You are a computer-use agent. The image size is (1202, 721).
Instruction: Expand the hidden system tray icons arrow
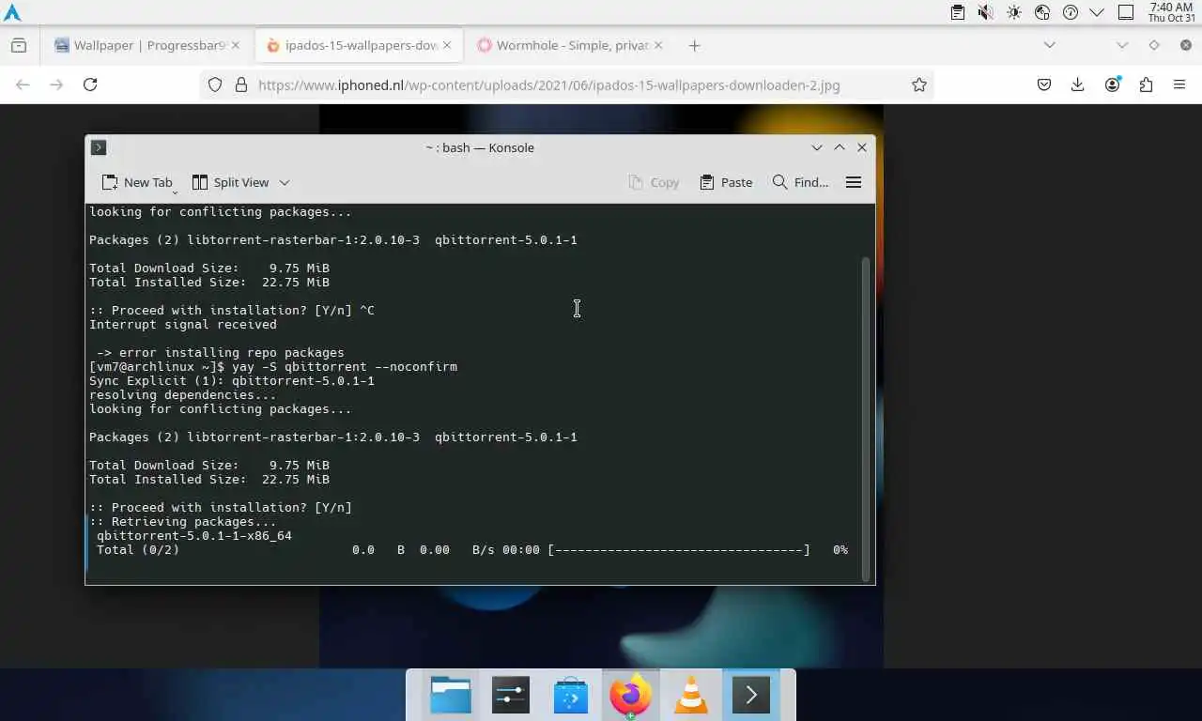[x=1098, y=12]
